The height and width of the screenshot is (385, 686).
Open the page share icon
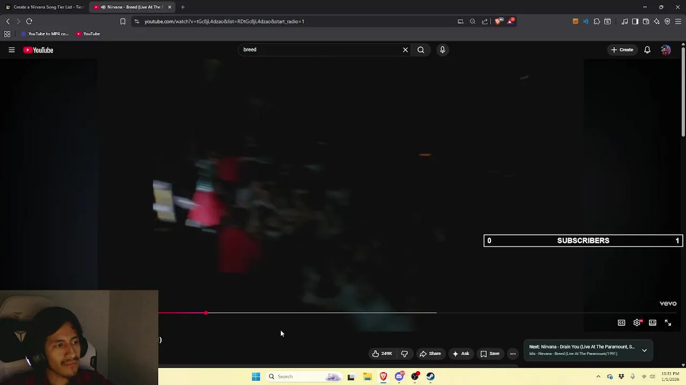(484, 21)
